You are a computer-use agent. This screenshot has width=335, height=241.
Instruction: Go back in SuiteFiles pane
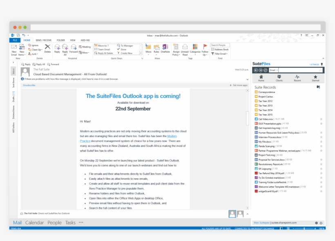(x=256, y=70)
